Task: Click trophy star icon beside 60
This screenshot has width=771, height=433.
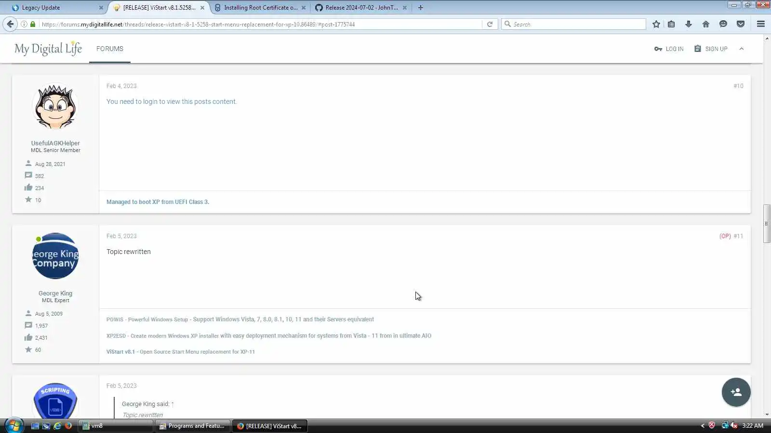Action: pos(28,349)
